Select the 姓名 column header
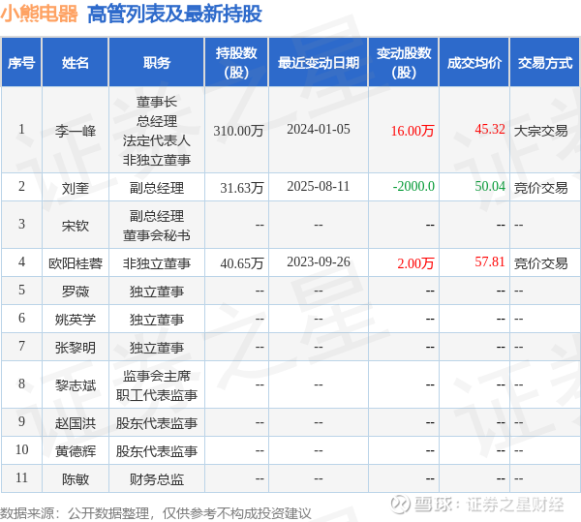The height and width of the screenshot is (522, 581). pos(76,62)
